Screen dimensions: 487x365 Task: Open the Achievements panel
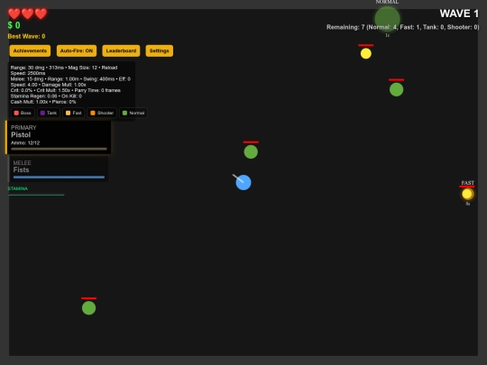(30, 50)
